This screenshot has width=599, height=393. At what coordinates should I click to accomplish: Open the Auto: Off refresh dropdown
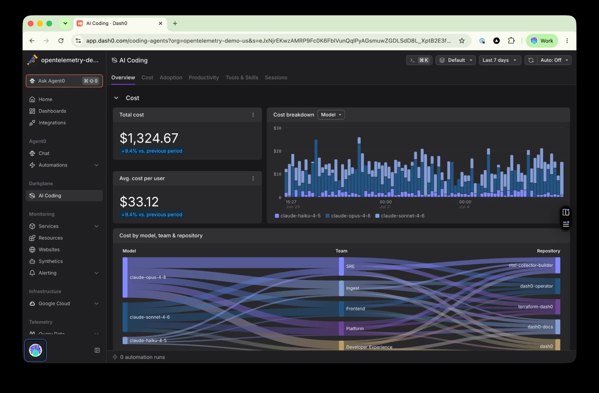(x=554, y=60)
